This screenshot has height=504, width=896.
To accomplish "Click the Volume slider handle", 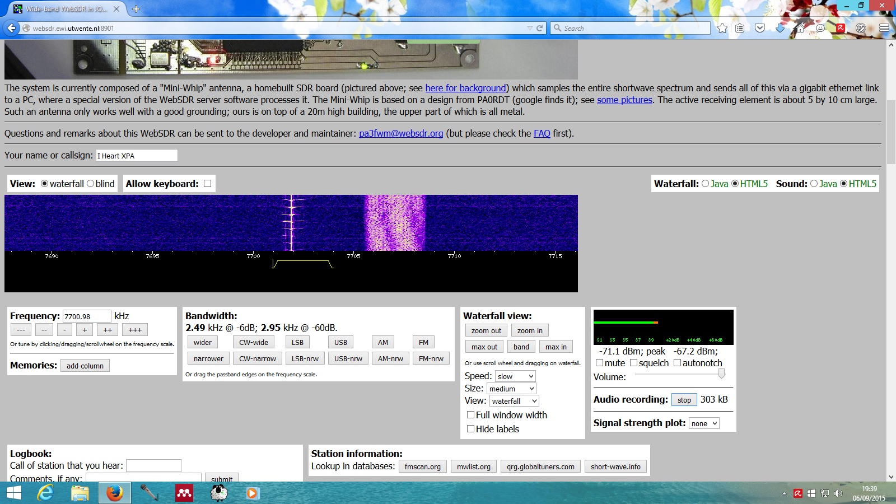I will tap(721, 374).
